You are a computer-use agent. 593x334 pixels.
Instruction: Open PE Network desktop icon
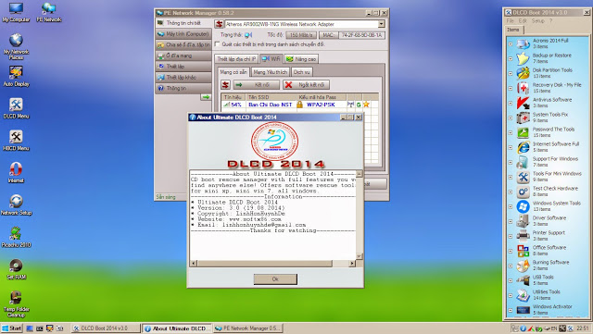click(49, 12)
